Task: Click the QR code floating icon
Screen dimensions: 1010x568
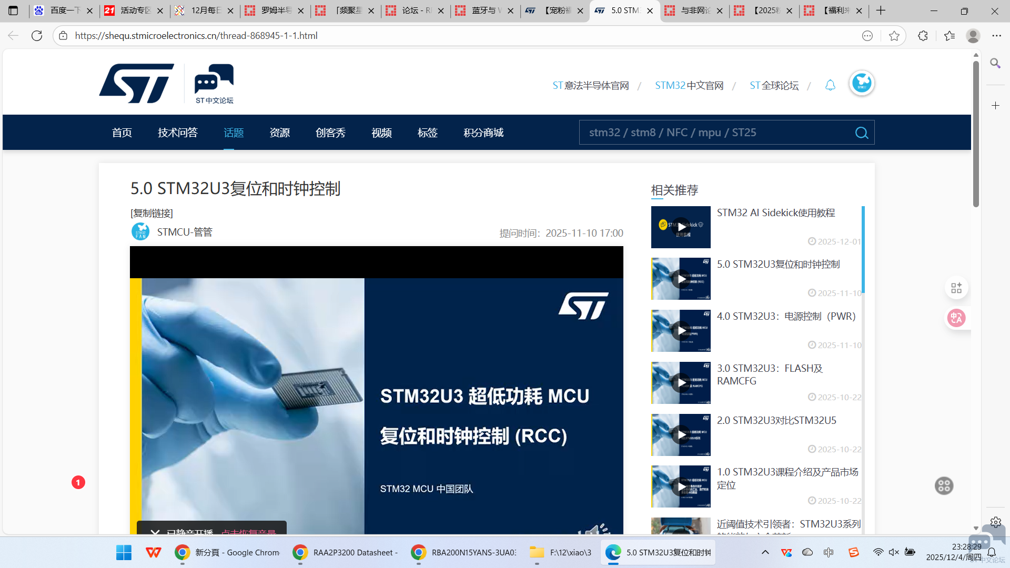Action: (x=956, y=288)
